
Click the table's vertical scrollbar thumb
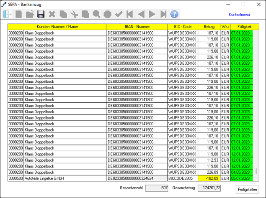(x=256, y=171)
